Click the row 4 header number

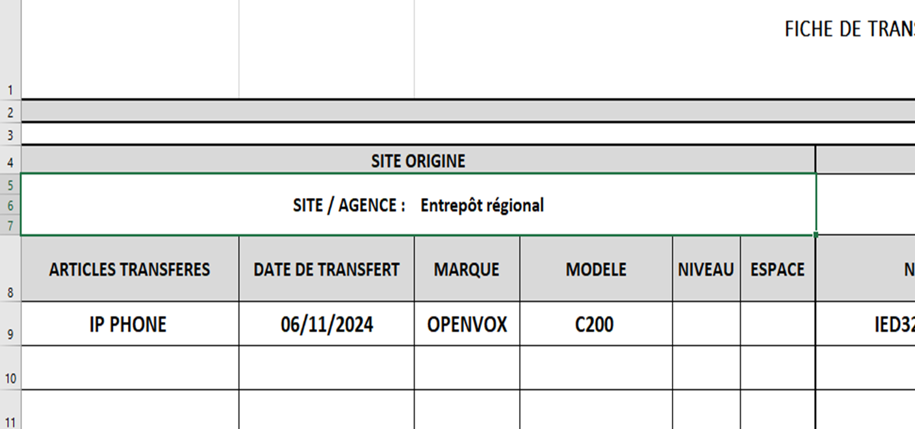10,163
